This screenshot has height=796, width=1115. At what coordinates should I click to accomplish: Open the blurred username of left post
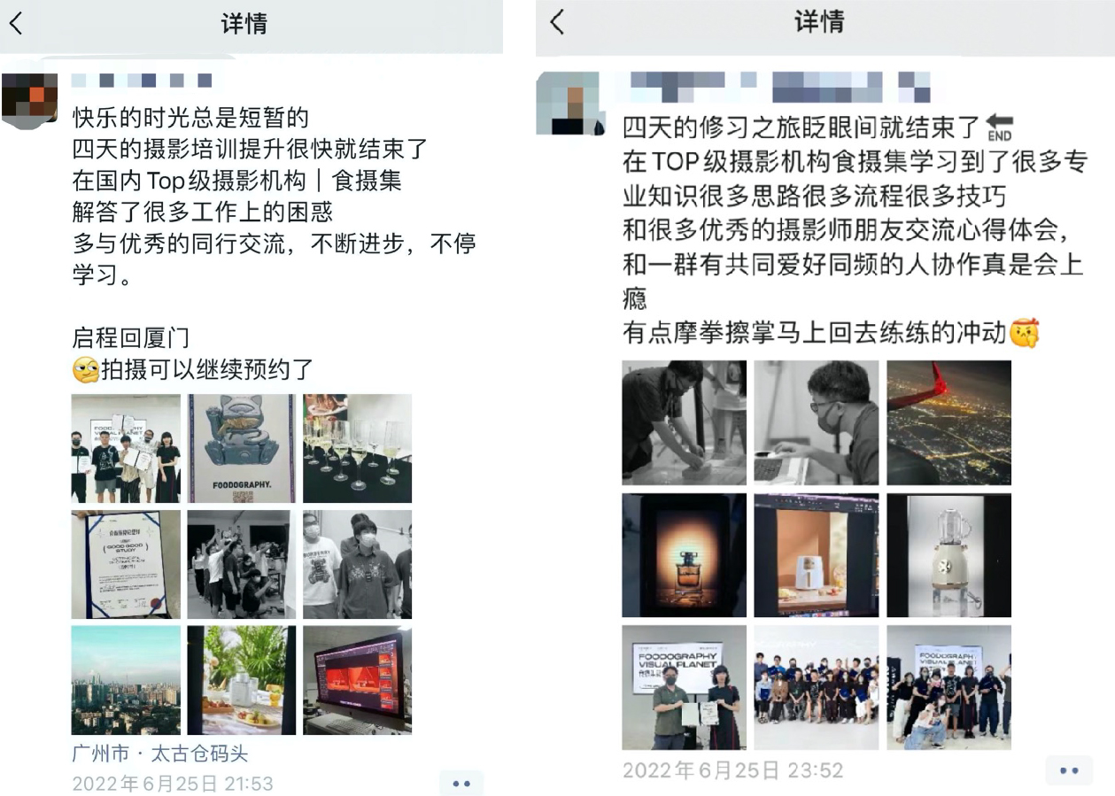point(142,81)
